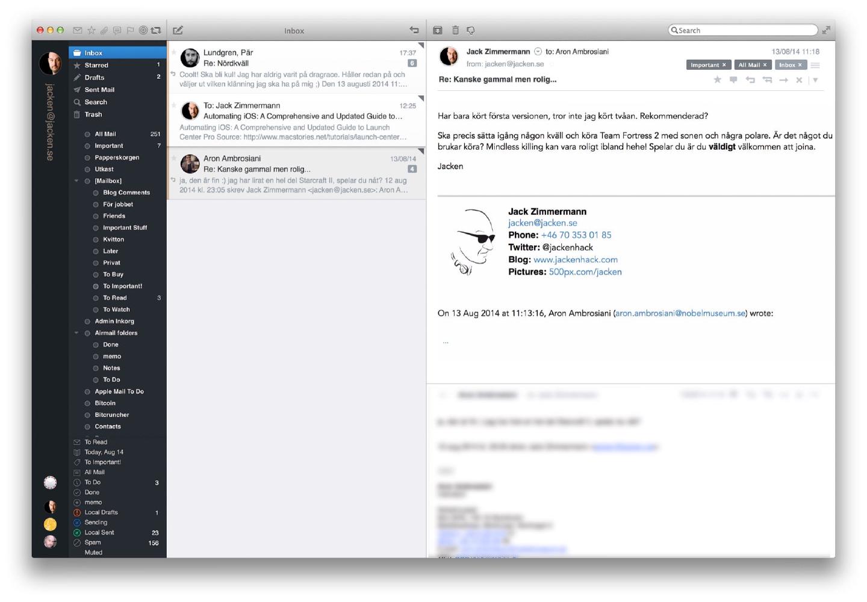Expand the recipient details arrow beside Jack Zimmermann
Viewport: 867px width, 602px height.
click(538, 52)
